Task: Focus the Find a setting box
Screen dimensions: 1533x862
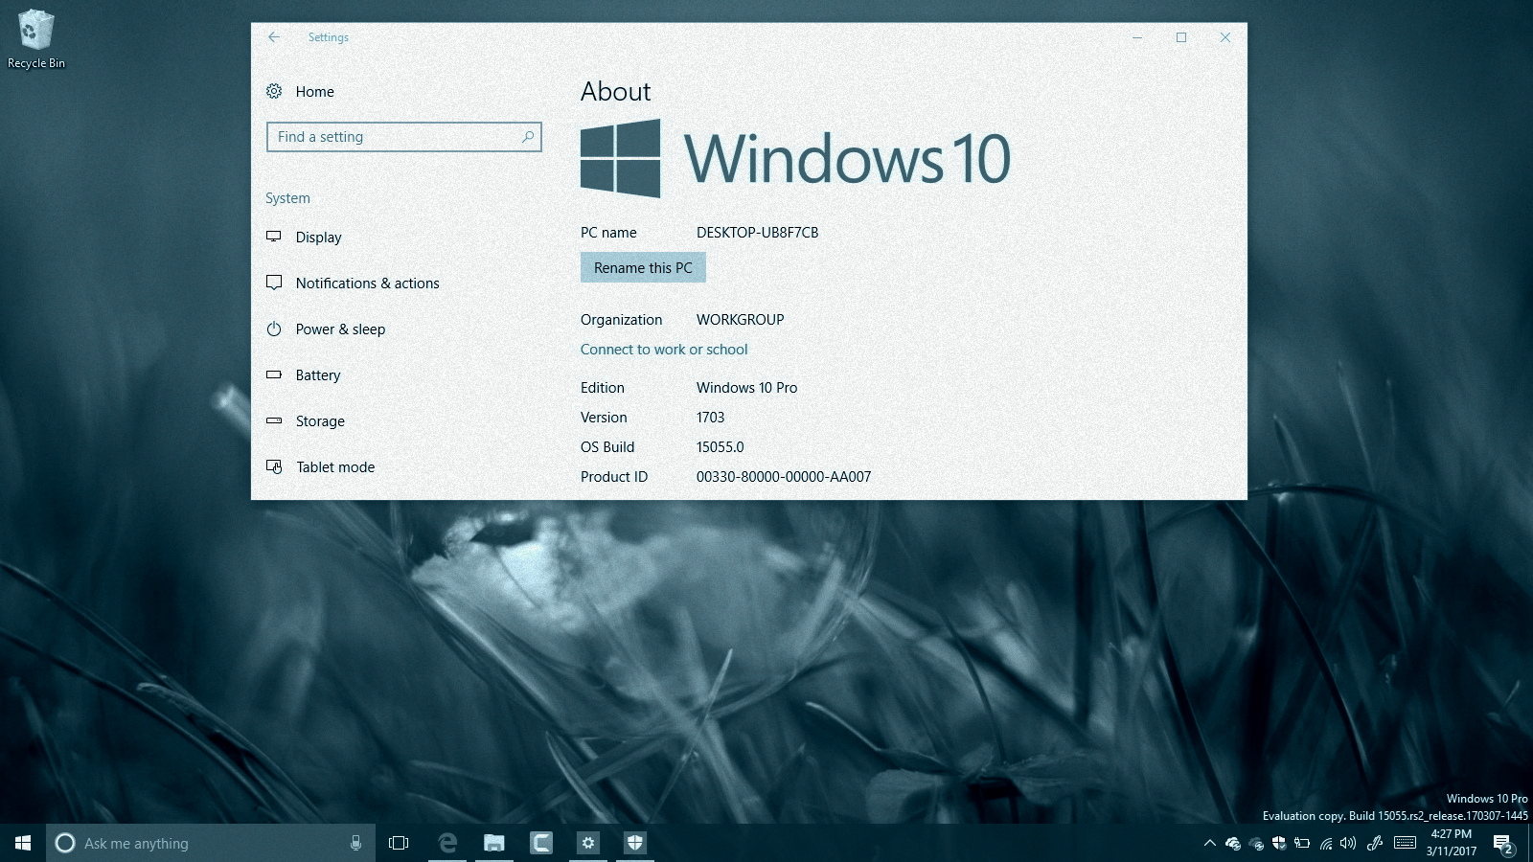Action: pos(403,137)
